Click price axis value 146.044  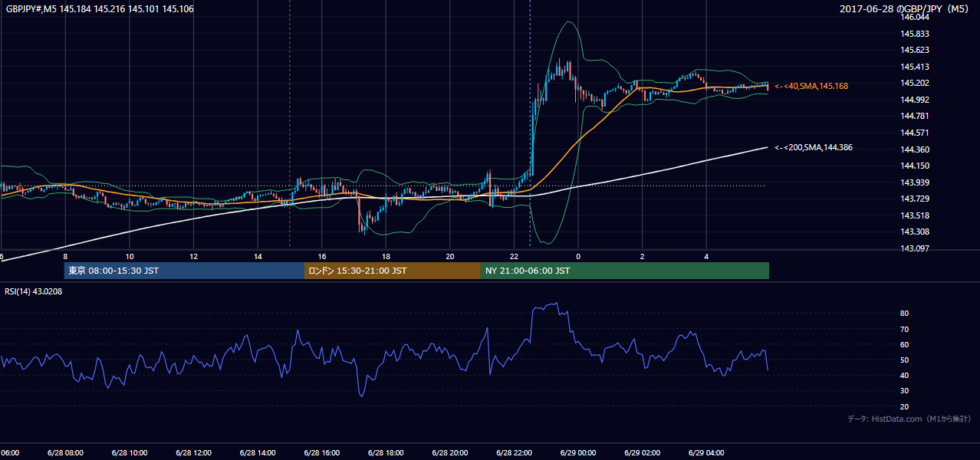[916, 17]
